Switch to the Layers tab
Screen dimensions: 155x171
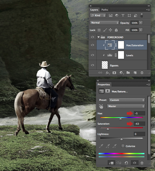94,10
